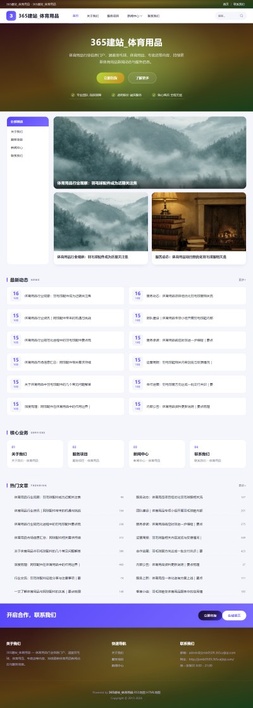Open the first 最新动态 item dated 16 about 体育用品行业观察
This screenshot has width=253, height=708.
(x=66, y=296)
